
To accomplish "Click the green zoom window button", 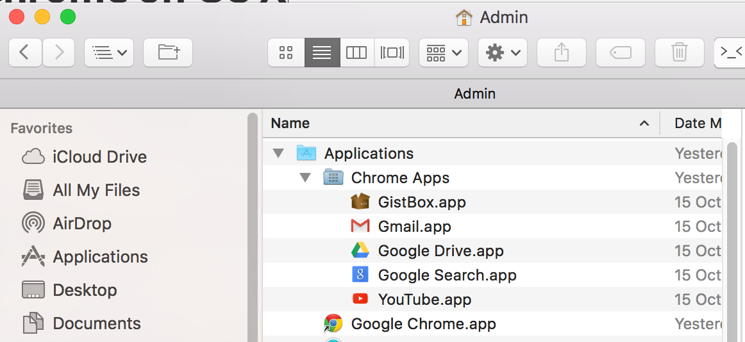I will [x=68, y=17].
